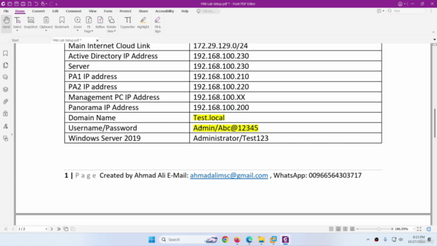This screenshot has height=246, width=437.
Task: Choose the Typewriter tool
Action: [128, 23]
